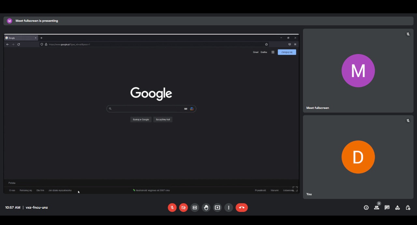Click the M avatar in presenting banner
This screenshot has width=417, height=225.
click(x=9, y=21)
